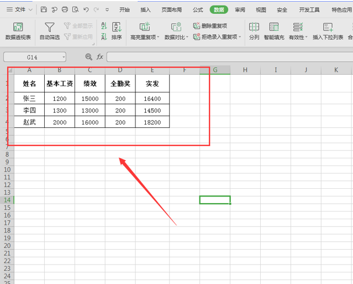This screenshot has width=353, height=284.
Task: Click the 分列 icon
Action: coord(254,27)
